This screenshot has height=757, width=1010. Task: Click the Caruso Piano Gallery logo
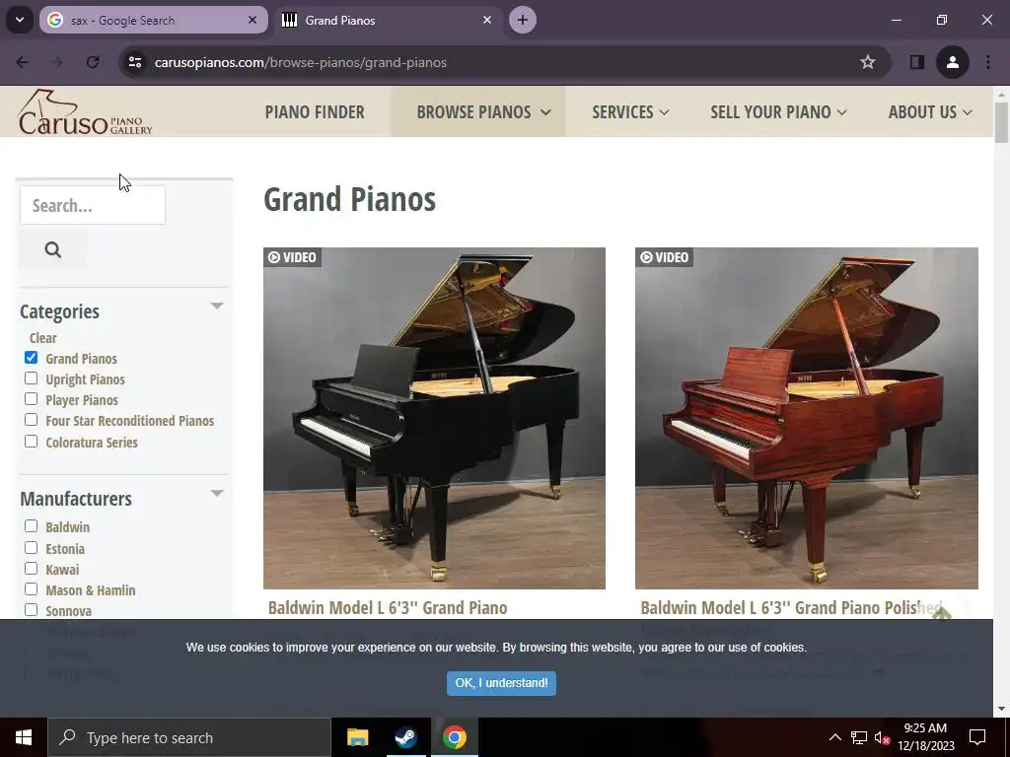(85, 112)
